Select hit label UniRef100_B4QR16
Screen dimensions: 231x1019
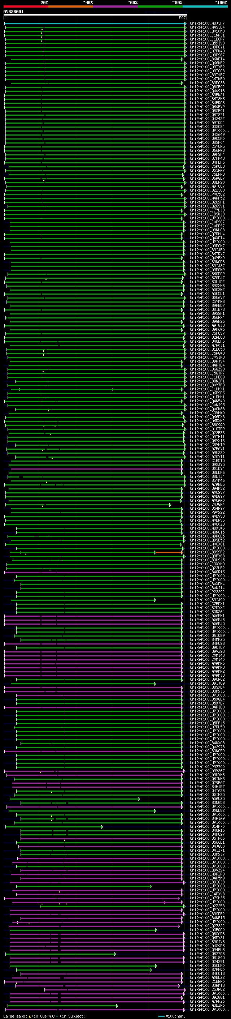[207, 572]
